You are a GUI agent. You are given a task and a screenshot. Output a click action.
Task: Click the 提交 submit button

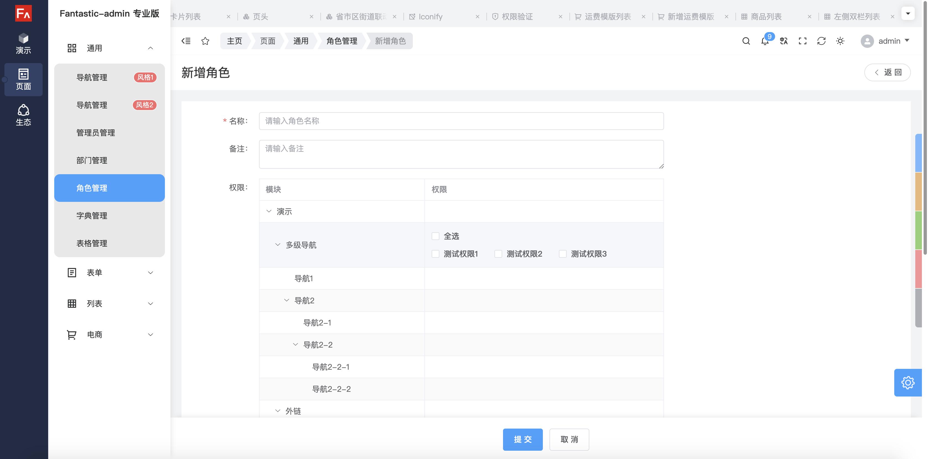[x=523, y=439]
